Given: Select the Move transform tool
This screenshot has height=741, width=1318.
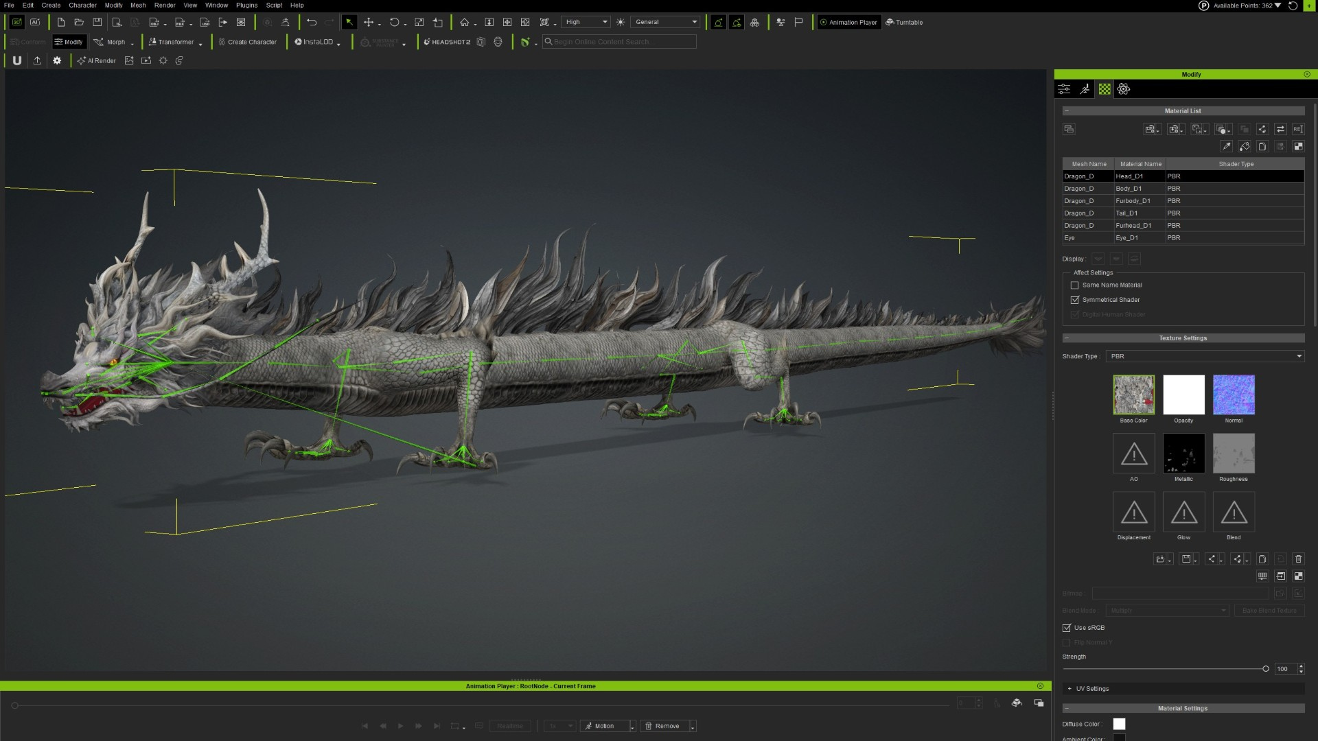Looking at the screenshot, I should point(369,22).
